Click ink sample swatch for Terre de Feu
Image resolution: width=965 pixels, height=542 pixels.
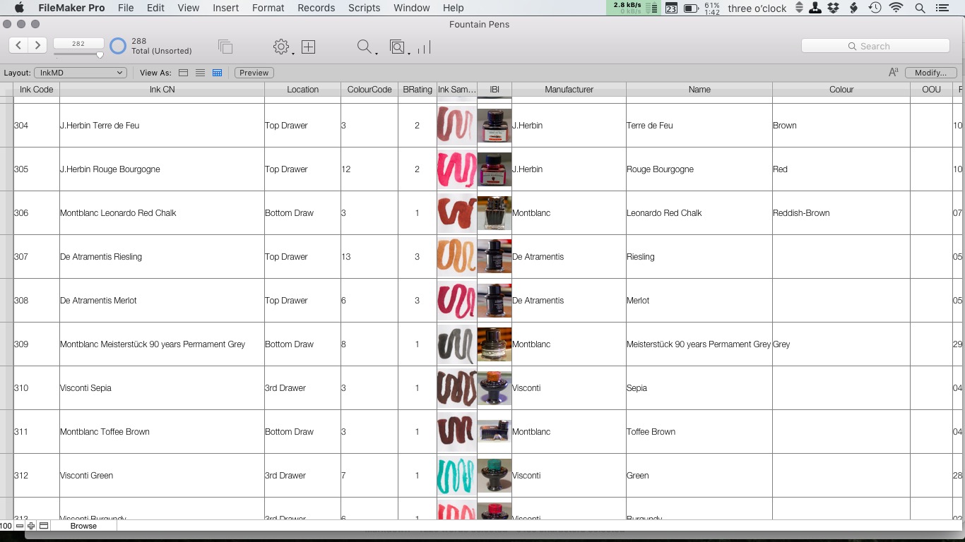click(456, 125)
